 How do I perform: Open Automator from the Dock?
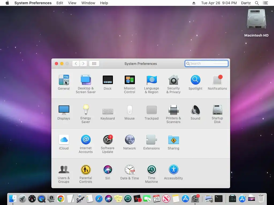pos(80,199)
